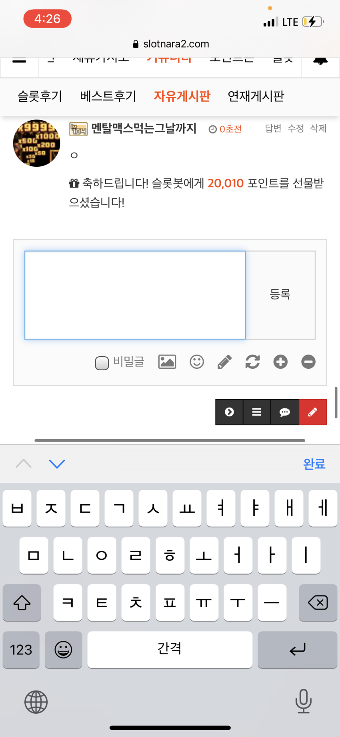340x737 pixels.
Task: Click inside the comment text area
Action: (135, 295)
